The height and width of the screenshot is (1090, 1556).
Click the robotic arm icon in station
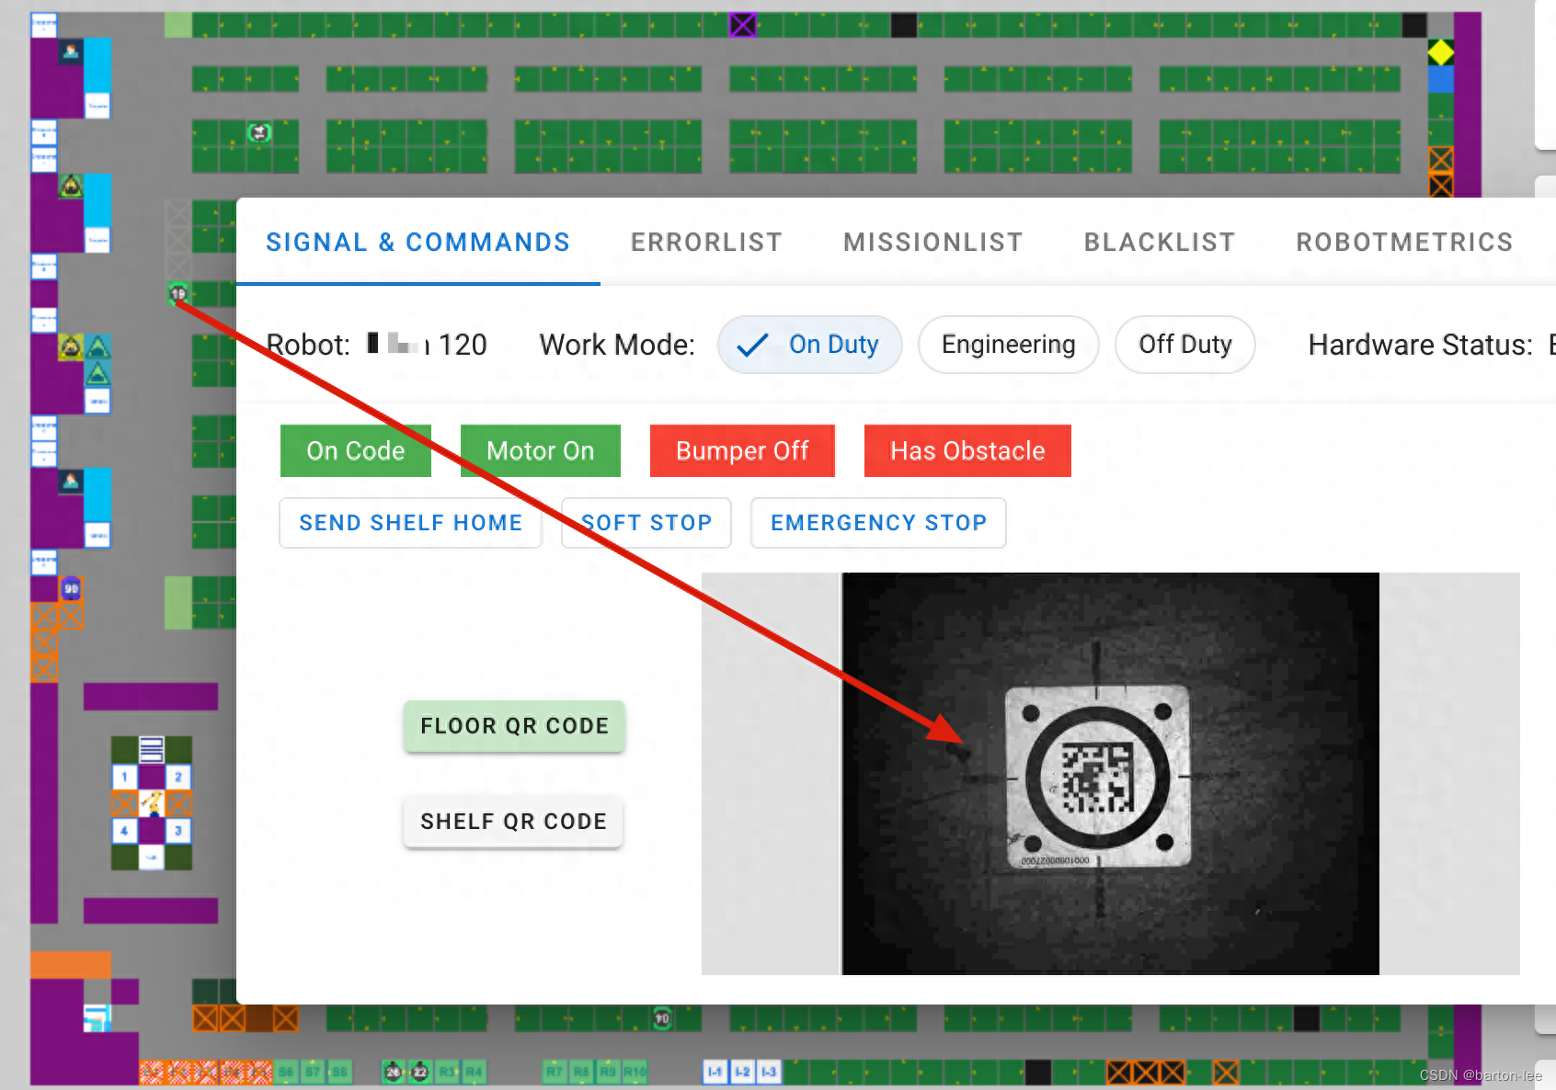point(152,803)
